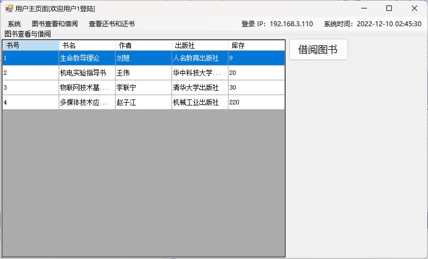
Task: Select the stock cell showing 9
Action: 256,58
